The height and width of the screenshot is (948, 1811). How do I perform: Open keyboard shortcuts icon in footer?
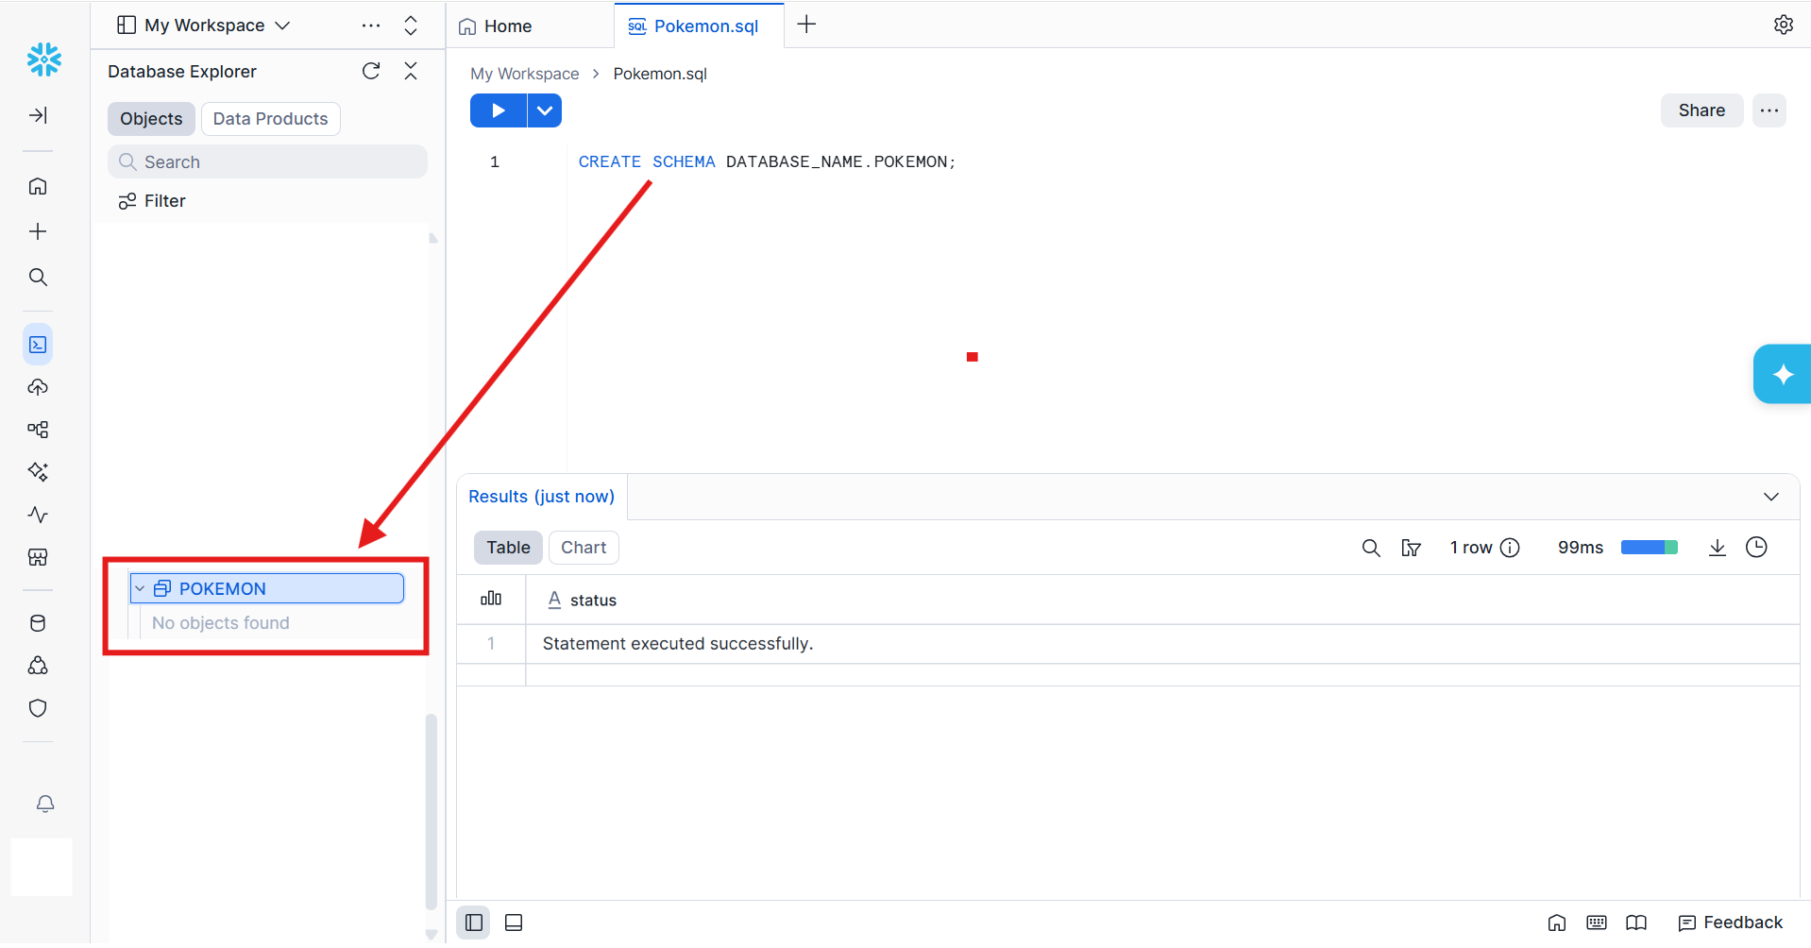click(1597, 923)
